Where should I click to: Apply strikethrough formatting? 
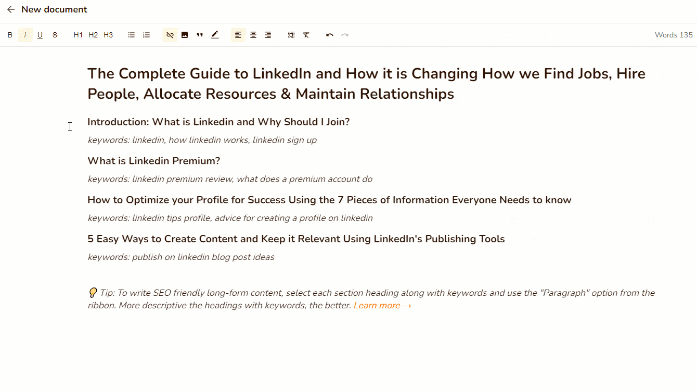(55, 35)
